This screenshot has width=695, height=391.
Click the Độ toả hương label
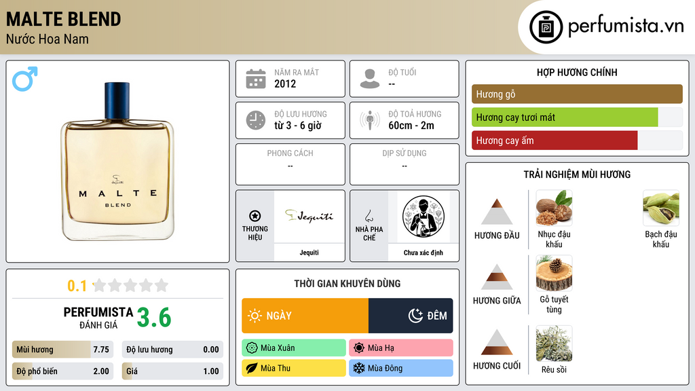coord(415,114)
